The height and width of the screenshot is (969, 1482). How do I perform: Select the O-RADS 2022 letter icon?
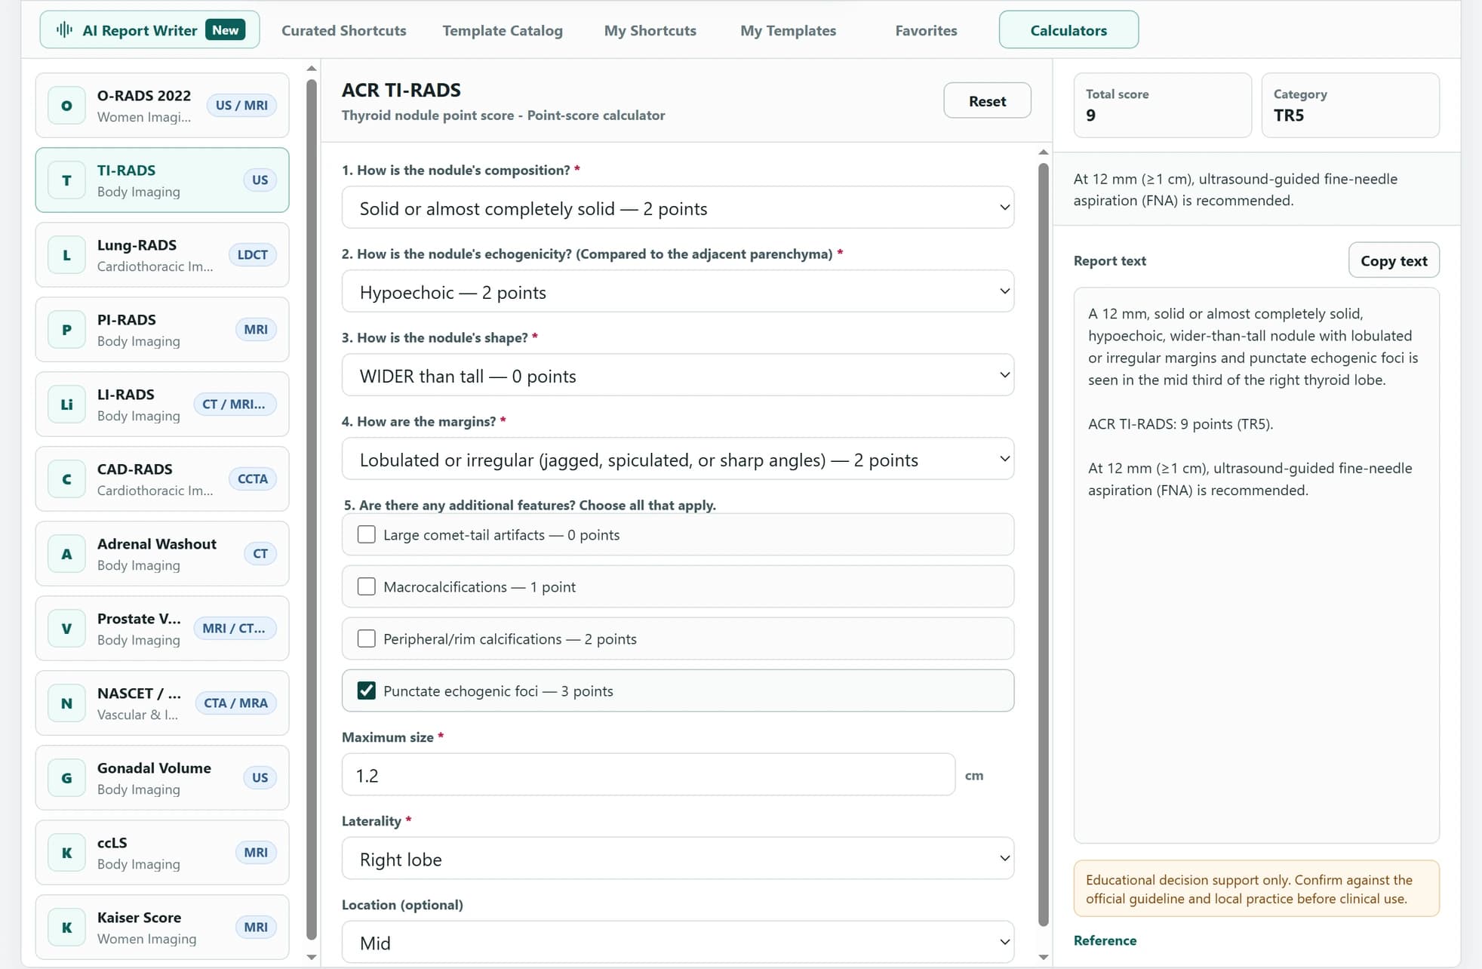pyautogui.click(x=66, y=106)
